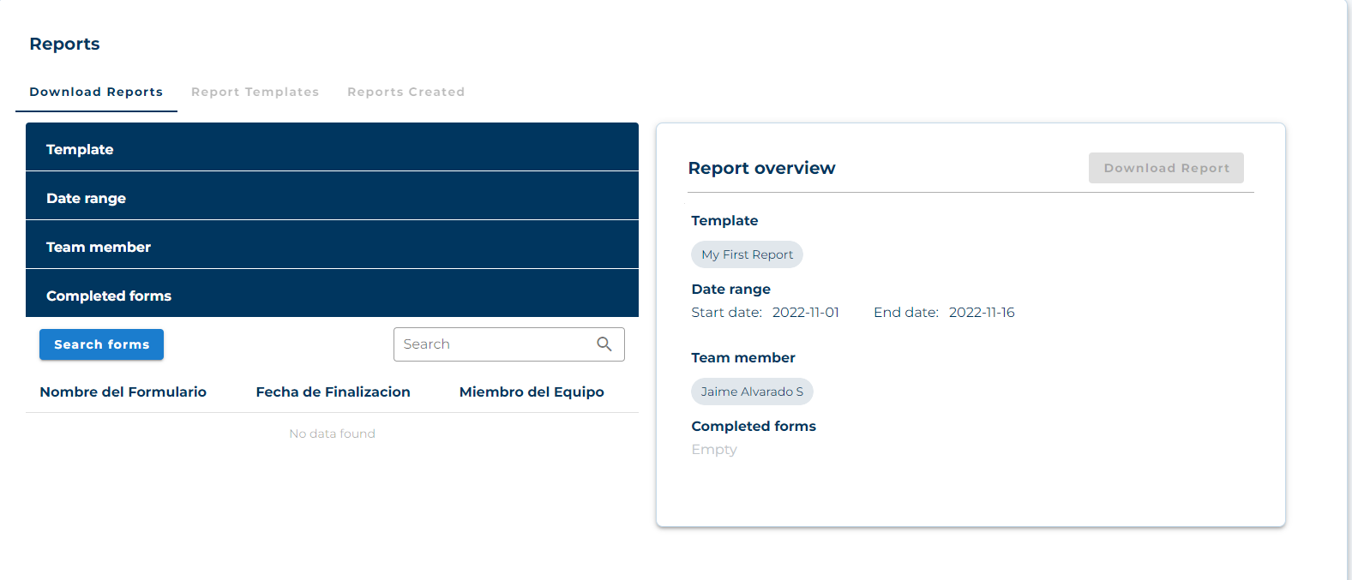Click the end date 2022-11-16

[981, 313]
